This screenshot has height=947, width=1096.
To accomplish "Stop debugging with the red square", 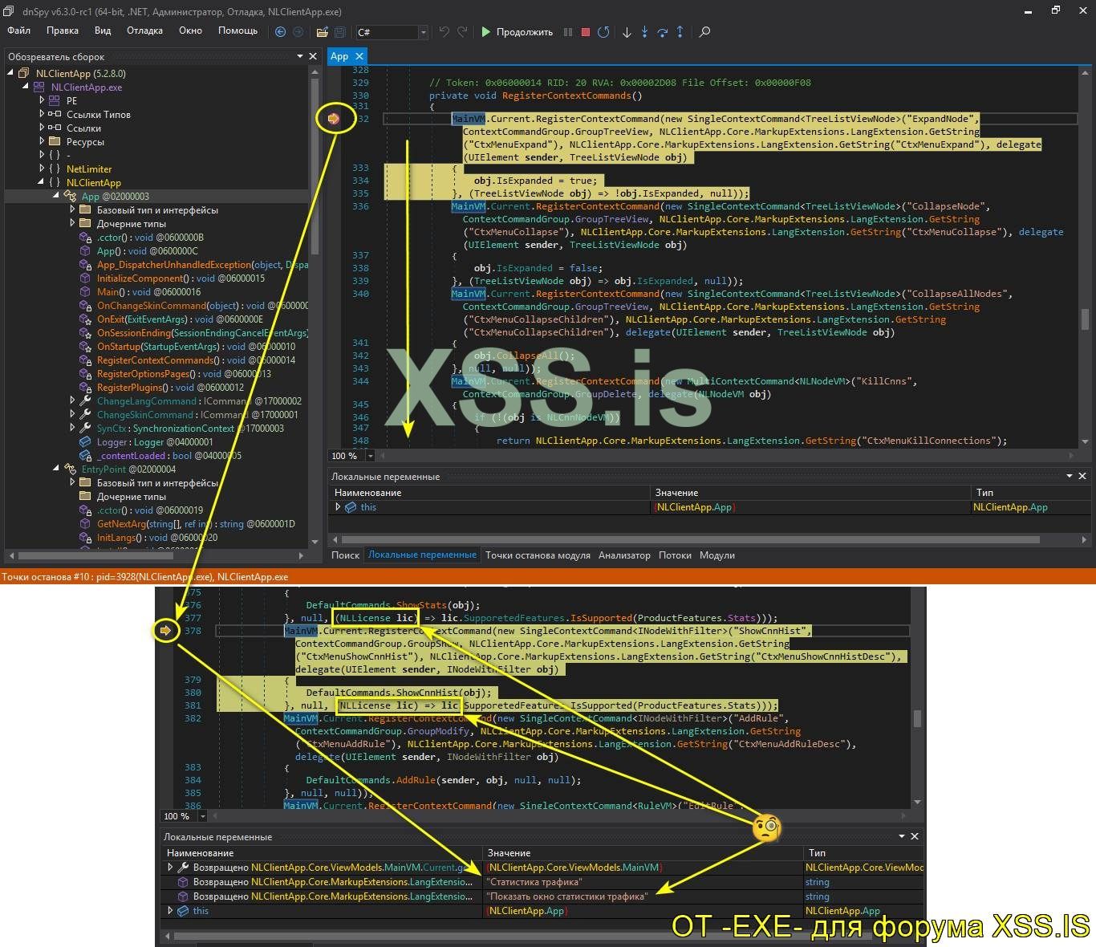I will click(x=586, y=32).
